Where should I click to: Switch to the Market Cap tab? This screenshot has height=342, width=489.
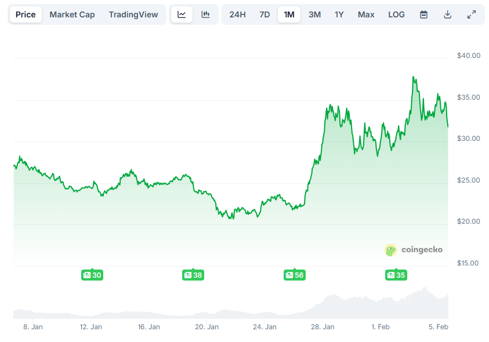click(x=72, y=14)
